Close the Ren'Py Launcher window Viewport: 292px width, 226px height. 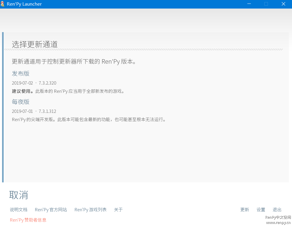point(283,4)
